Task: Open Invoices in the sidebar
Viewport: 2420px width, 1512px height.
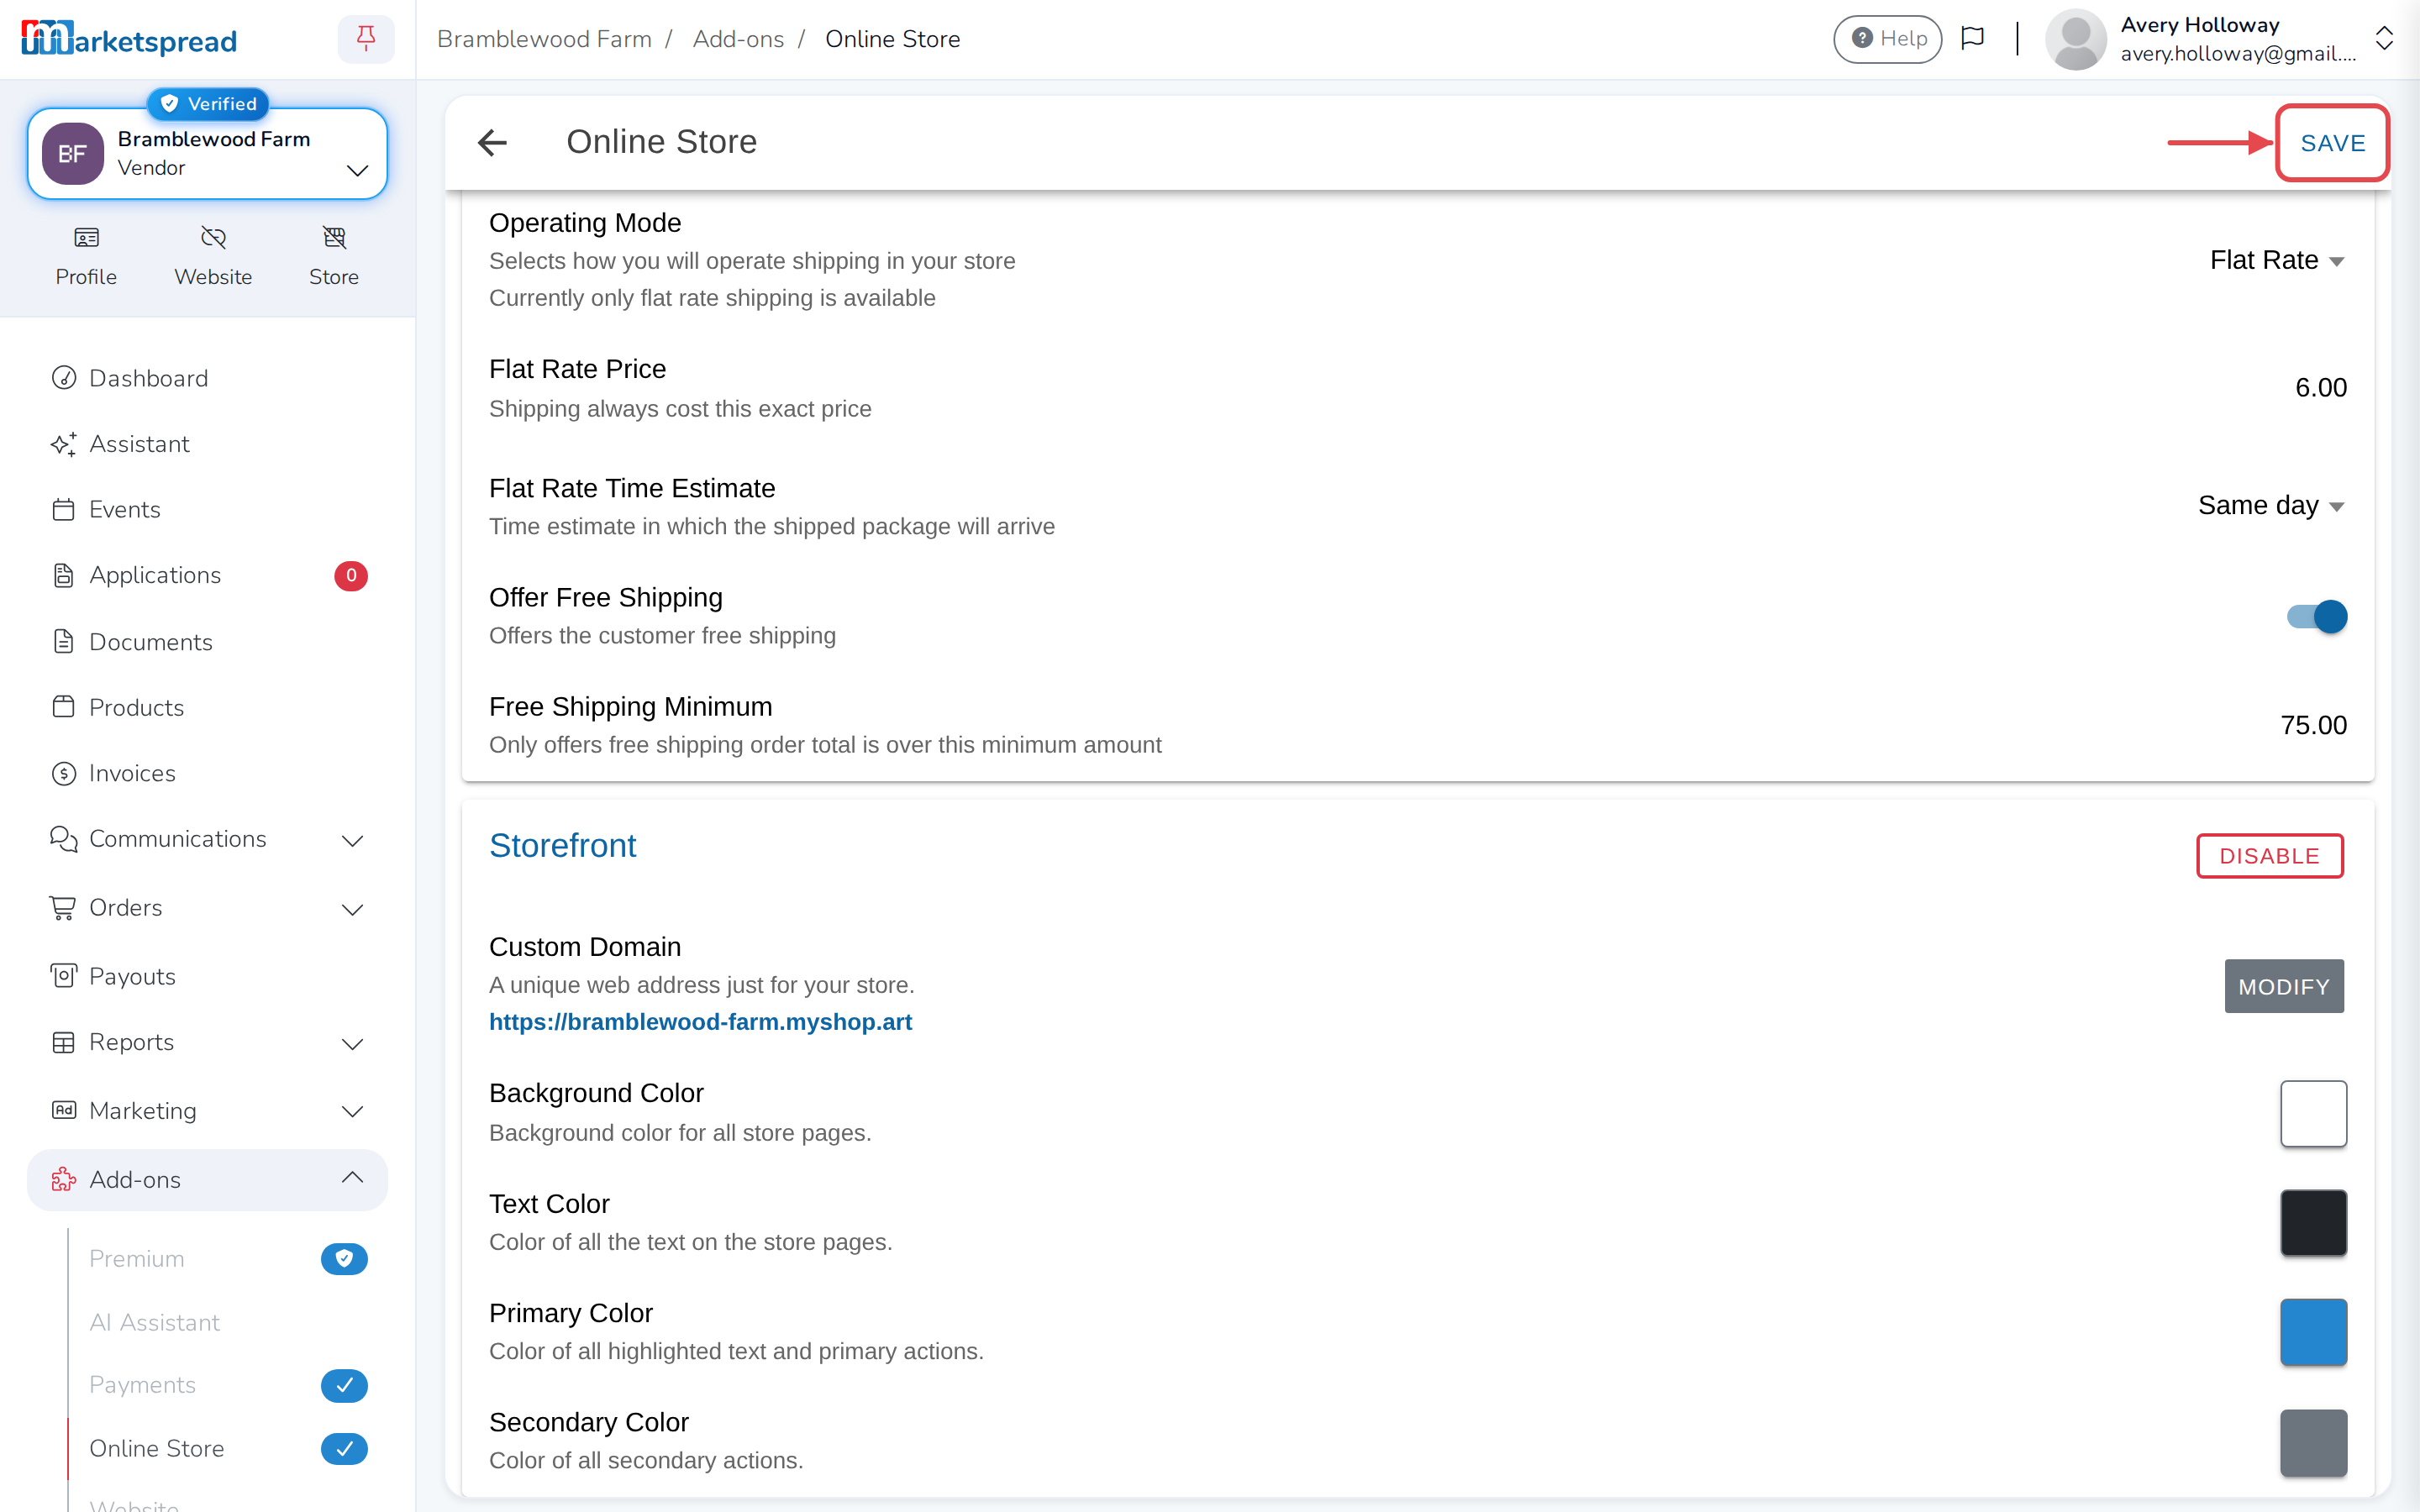Action: (x=207, y=773)
